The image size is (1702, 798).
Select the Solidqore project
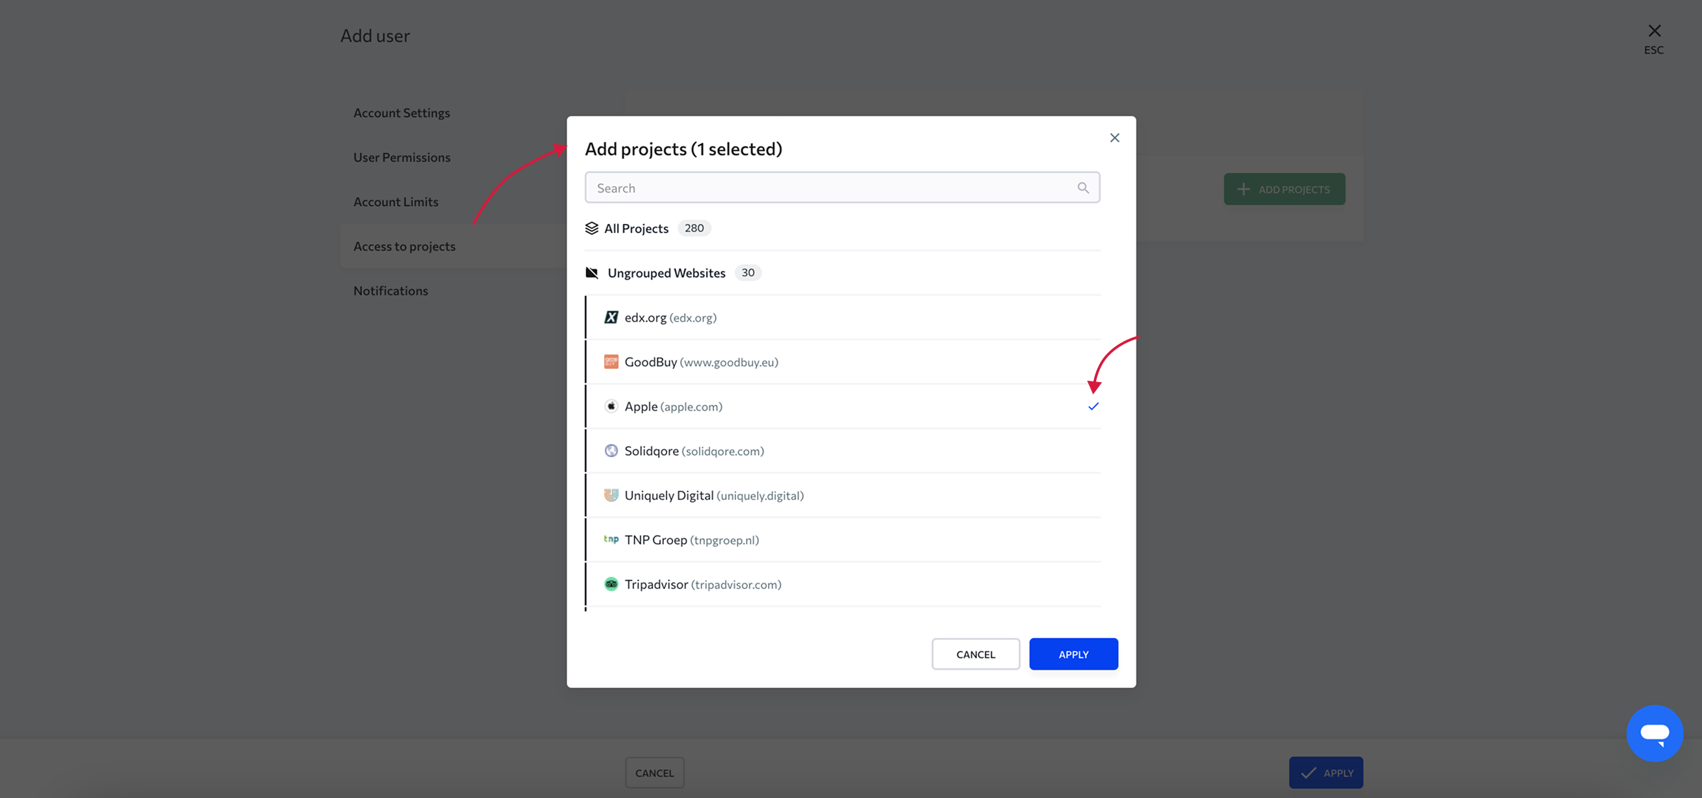click(842, 450)
